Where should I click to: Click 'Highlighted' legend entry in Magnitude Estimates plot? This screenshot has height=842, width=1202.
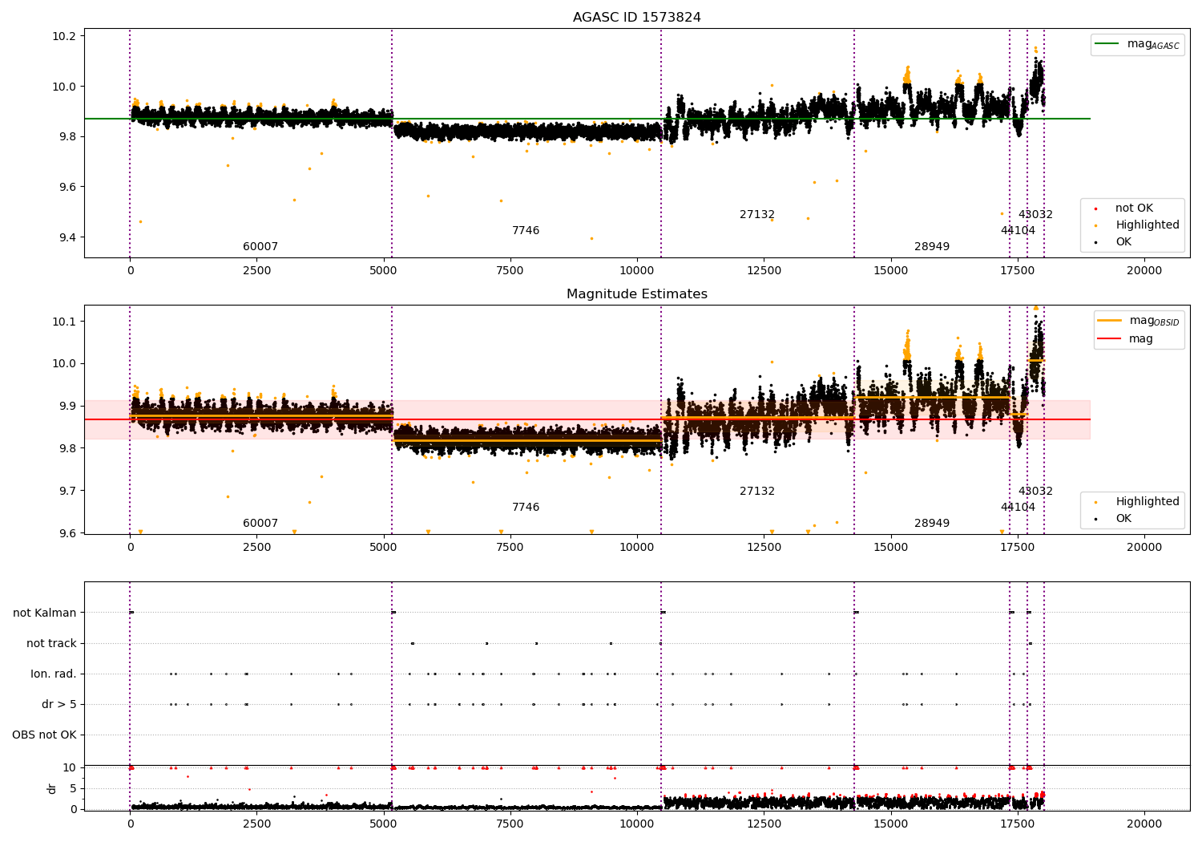1136,502
